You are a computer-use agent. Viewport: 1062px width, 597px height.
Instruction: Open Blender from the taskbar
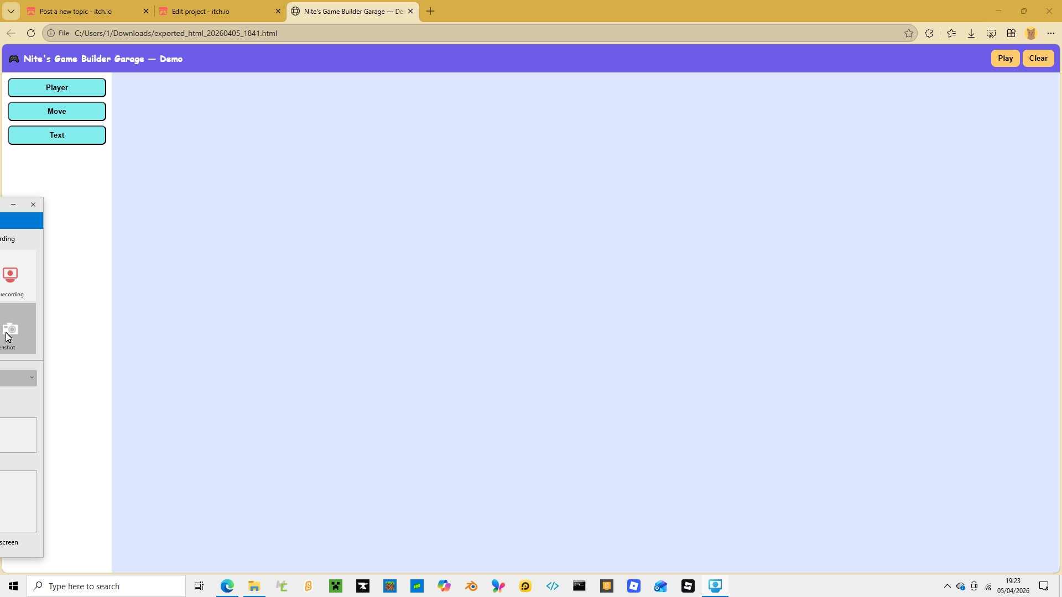point(471,586)
